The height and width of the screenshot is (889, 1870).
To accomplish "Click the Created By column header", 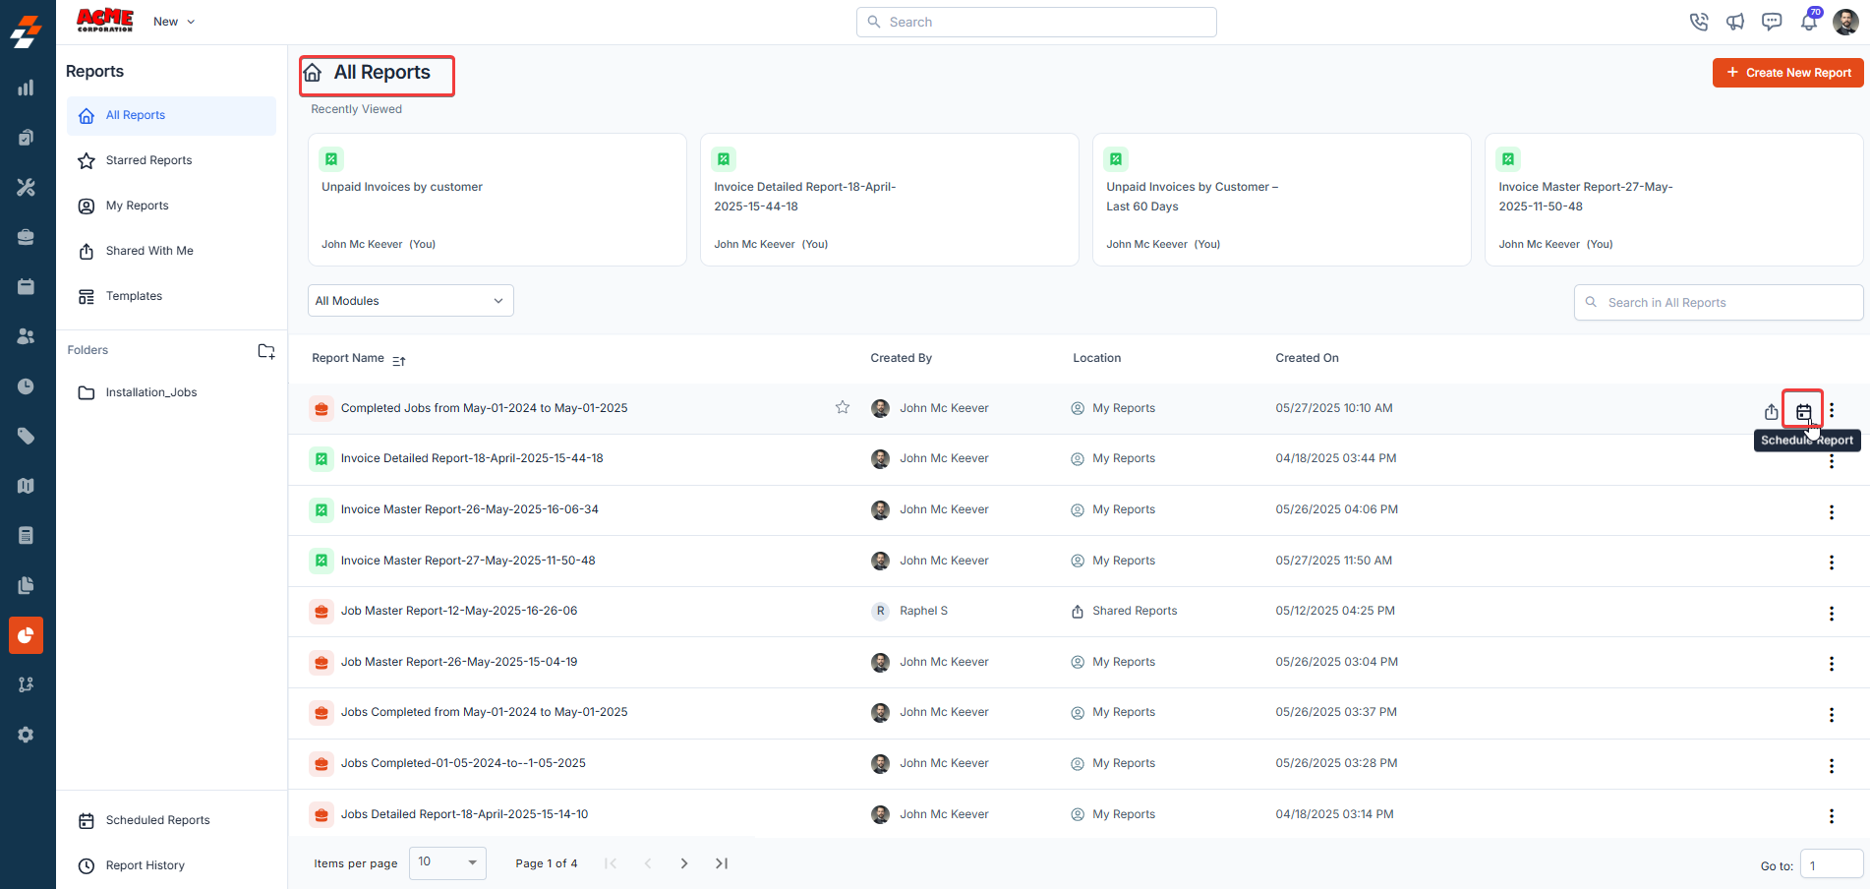I will click(901, 358).
